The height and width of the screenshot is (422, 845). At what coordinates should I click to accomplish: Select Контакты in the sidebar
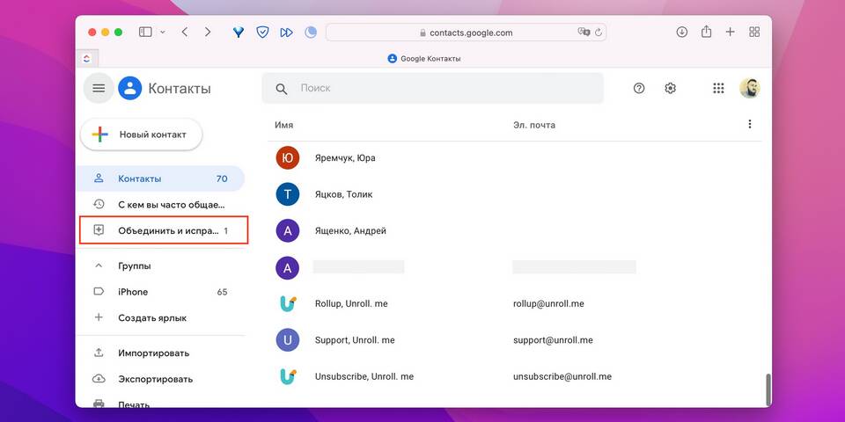(160, 178)
